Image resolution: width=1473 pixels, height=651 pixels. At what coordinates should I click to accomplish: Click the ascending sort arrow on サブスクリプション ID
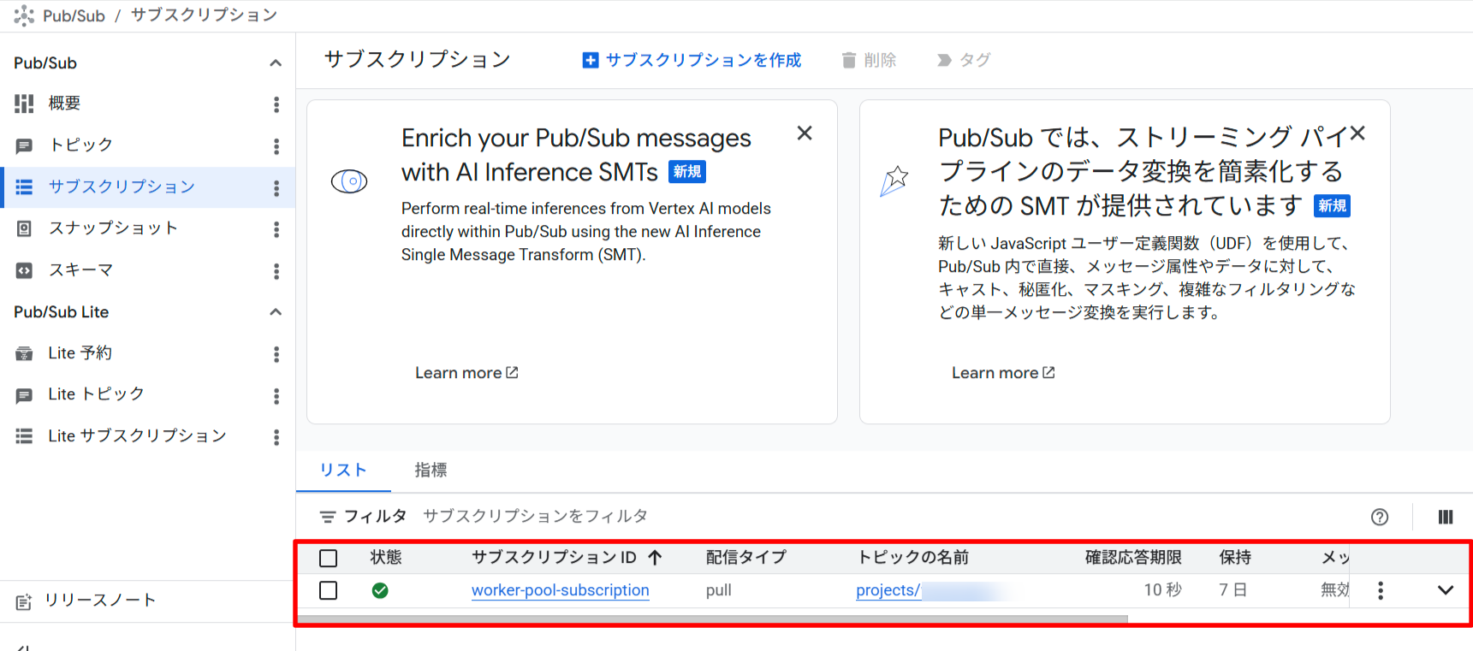click(656, 558)
